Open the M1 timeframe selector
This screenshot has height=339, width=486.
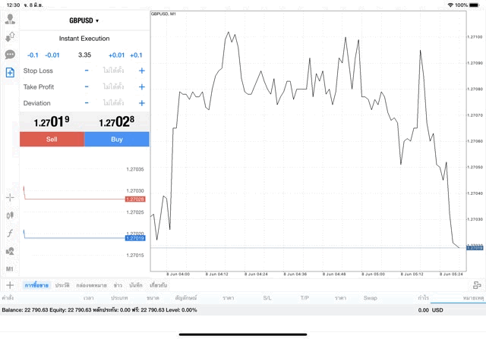click(x=10, y=268)
